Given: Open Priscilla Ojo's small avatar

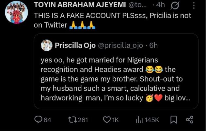Looking at the screenshot, I should point(47,45).
